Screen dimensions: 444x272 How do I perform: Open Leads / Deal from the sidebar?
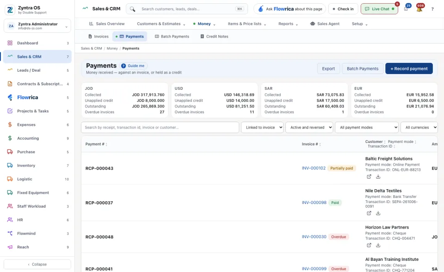tap(37, 70)
